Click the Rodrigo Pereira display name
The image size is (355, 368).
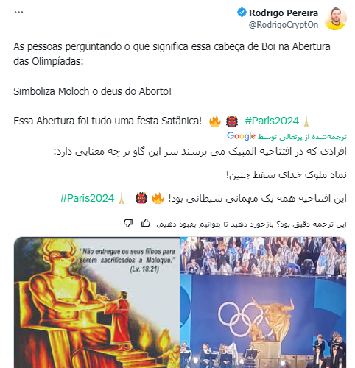pyautogui.click(x=284, y=13)
